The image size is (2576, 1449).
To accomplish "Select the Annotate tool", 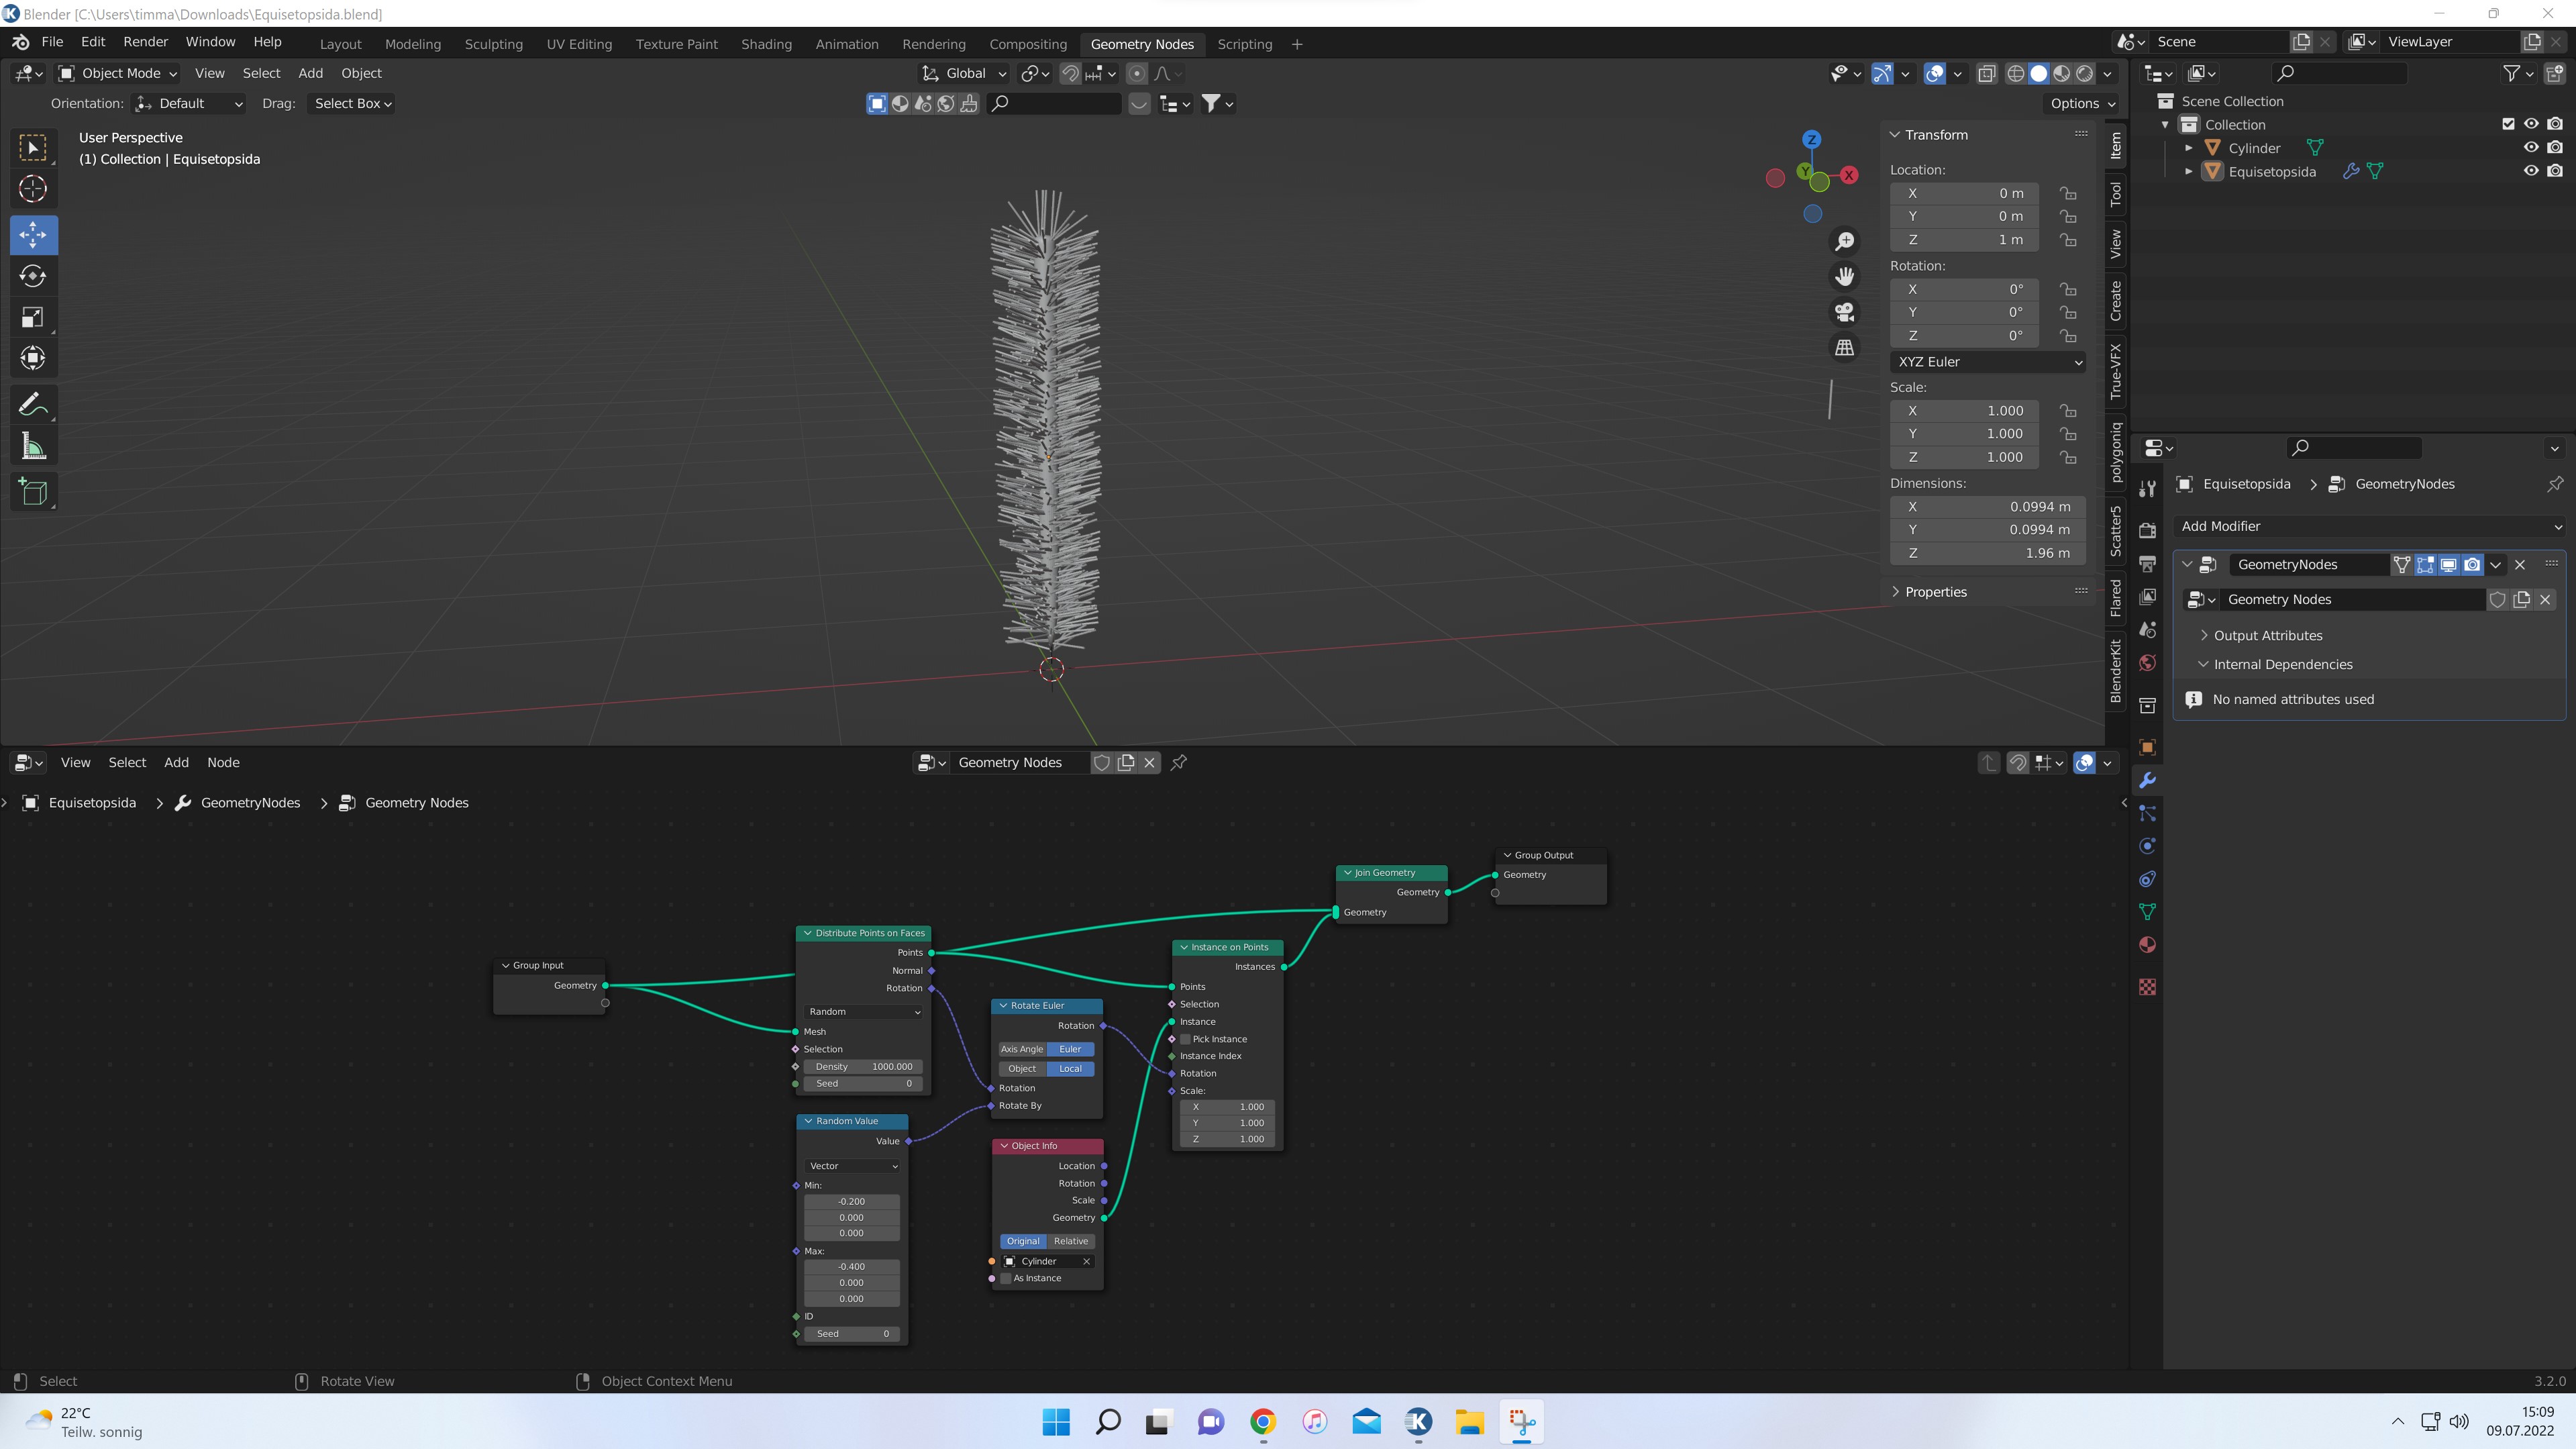I will [33, 404].
